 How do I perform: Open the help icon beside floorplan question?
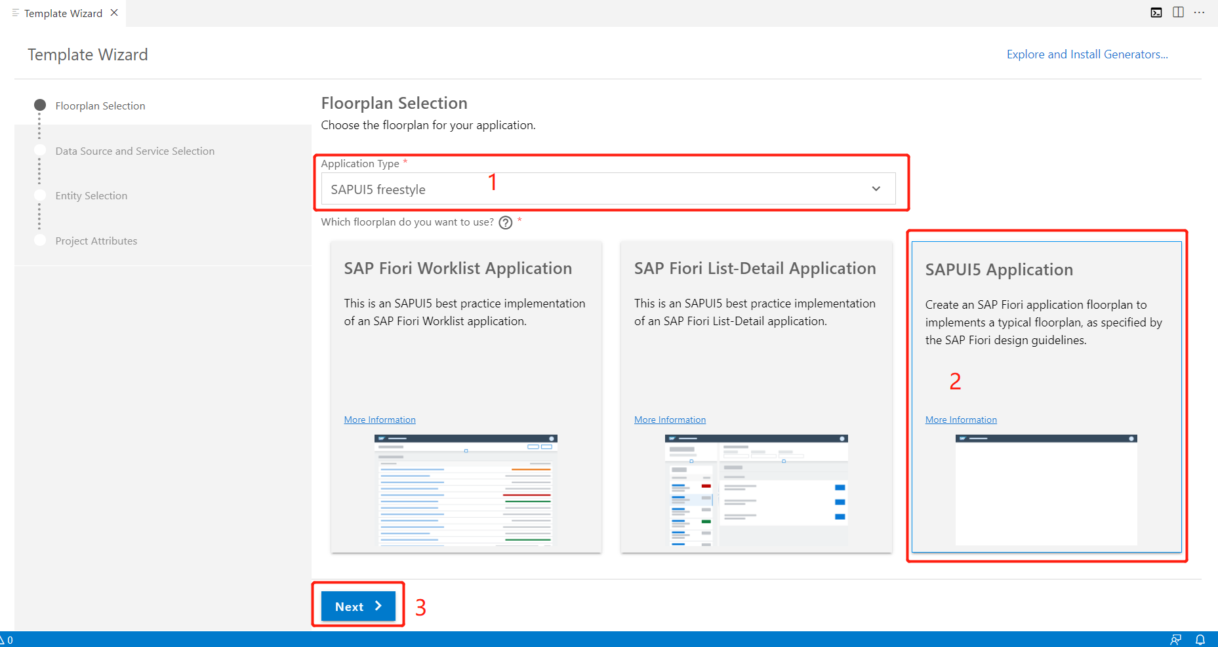point(506,223)
